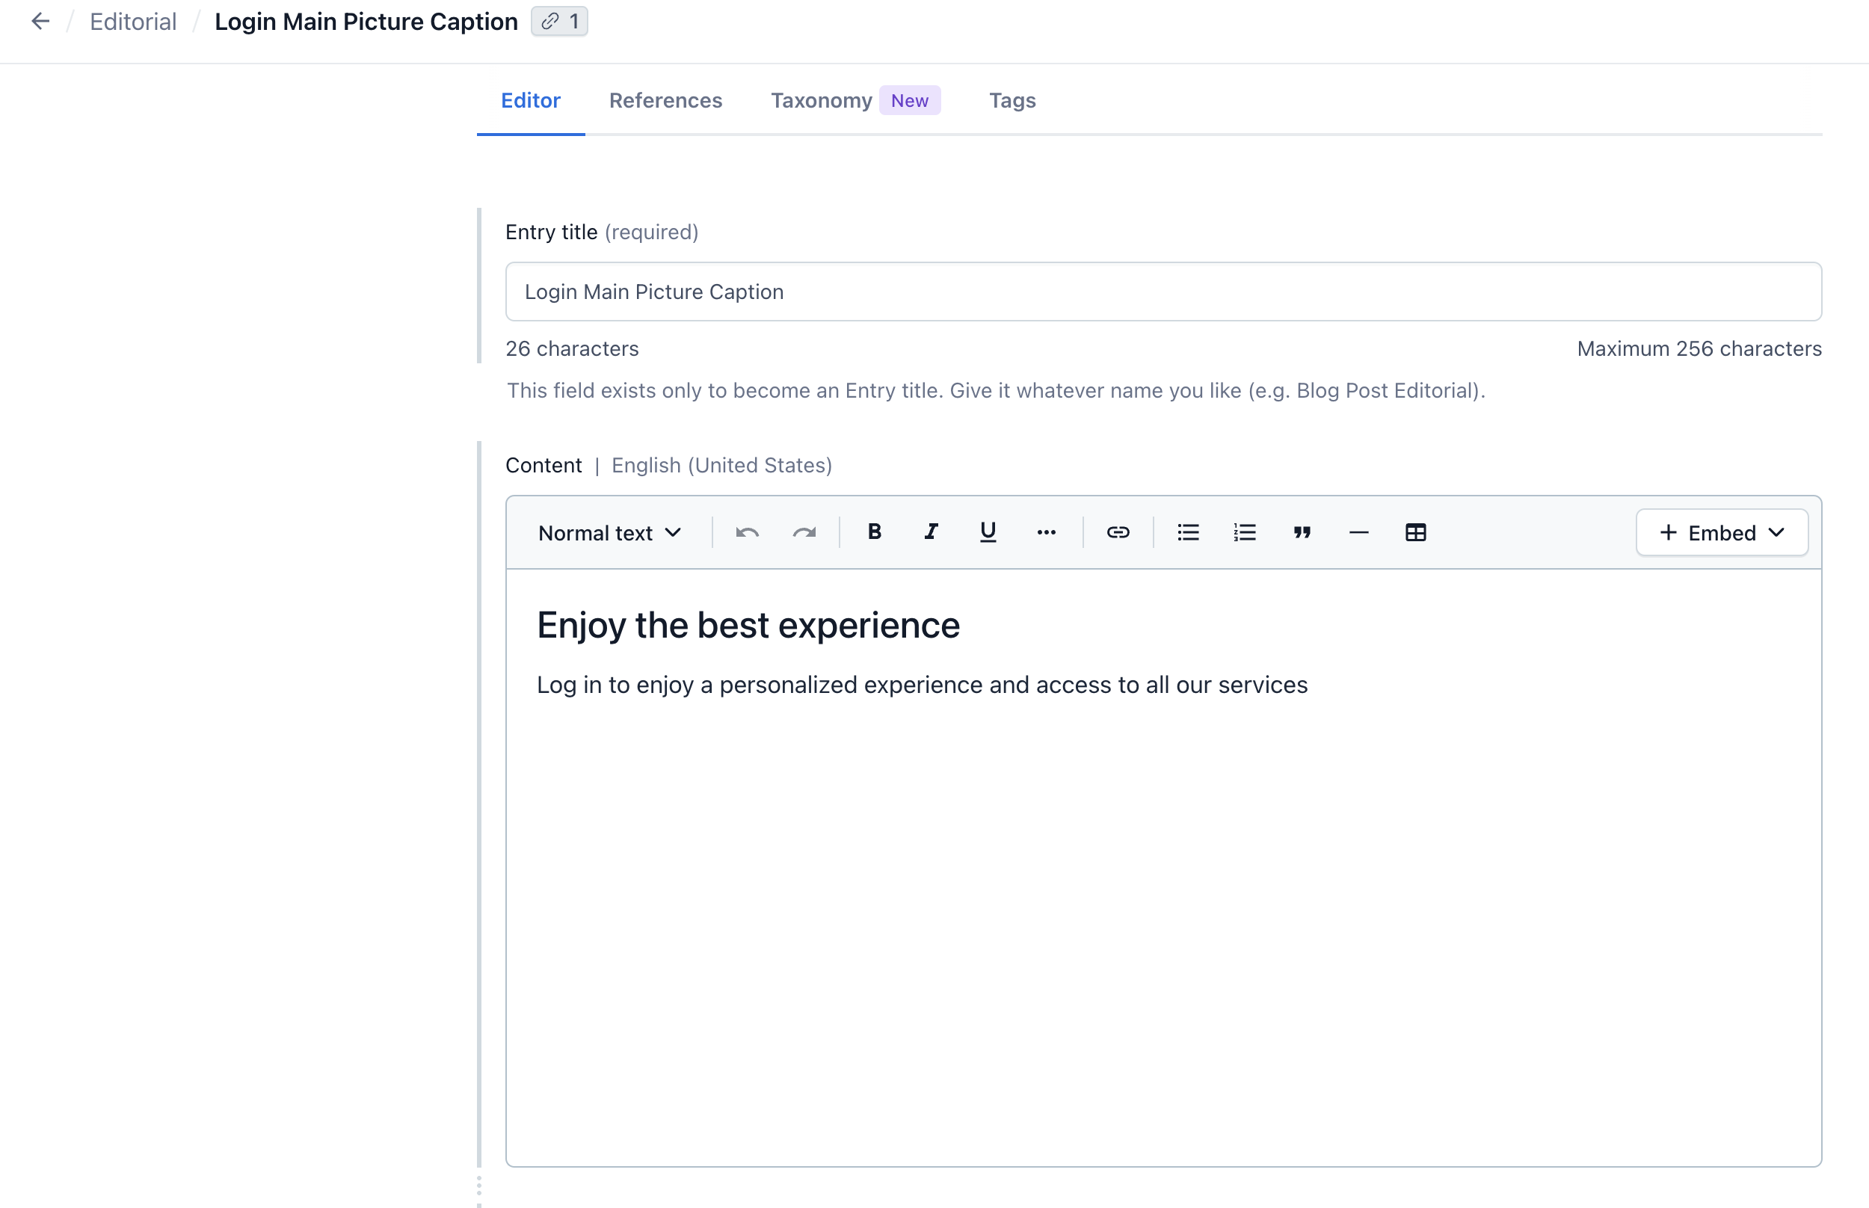Open the Embed dropdown
The image size is (1869, 1208).
(x=1722, y=533)
